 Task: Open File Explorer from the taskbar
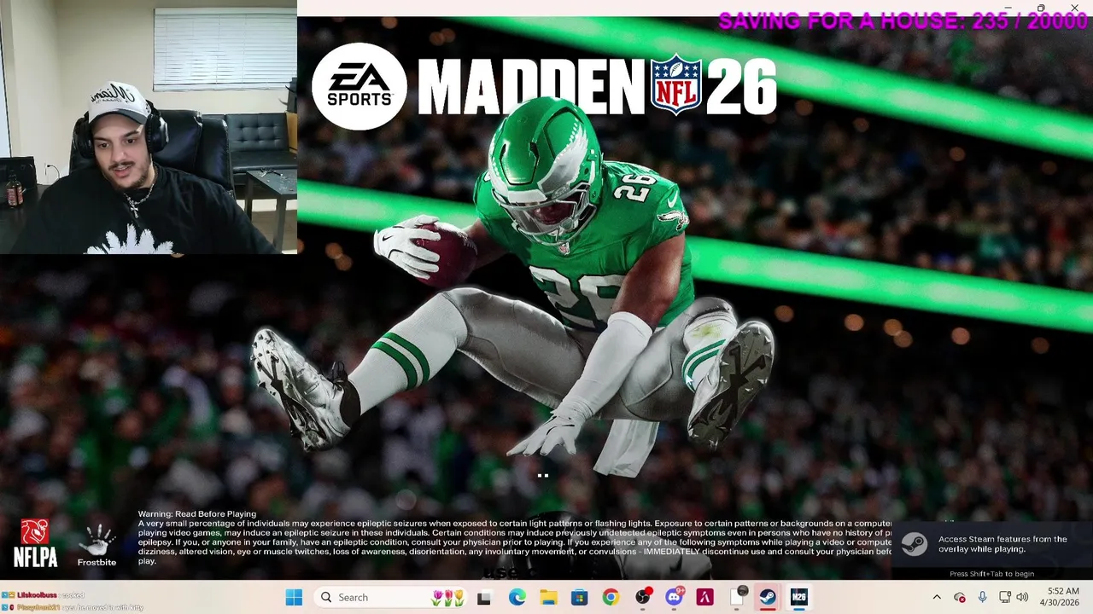(x=548, y=597)
